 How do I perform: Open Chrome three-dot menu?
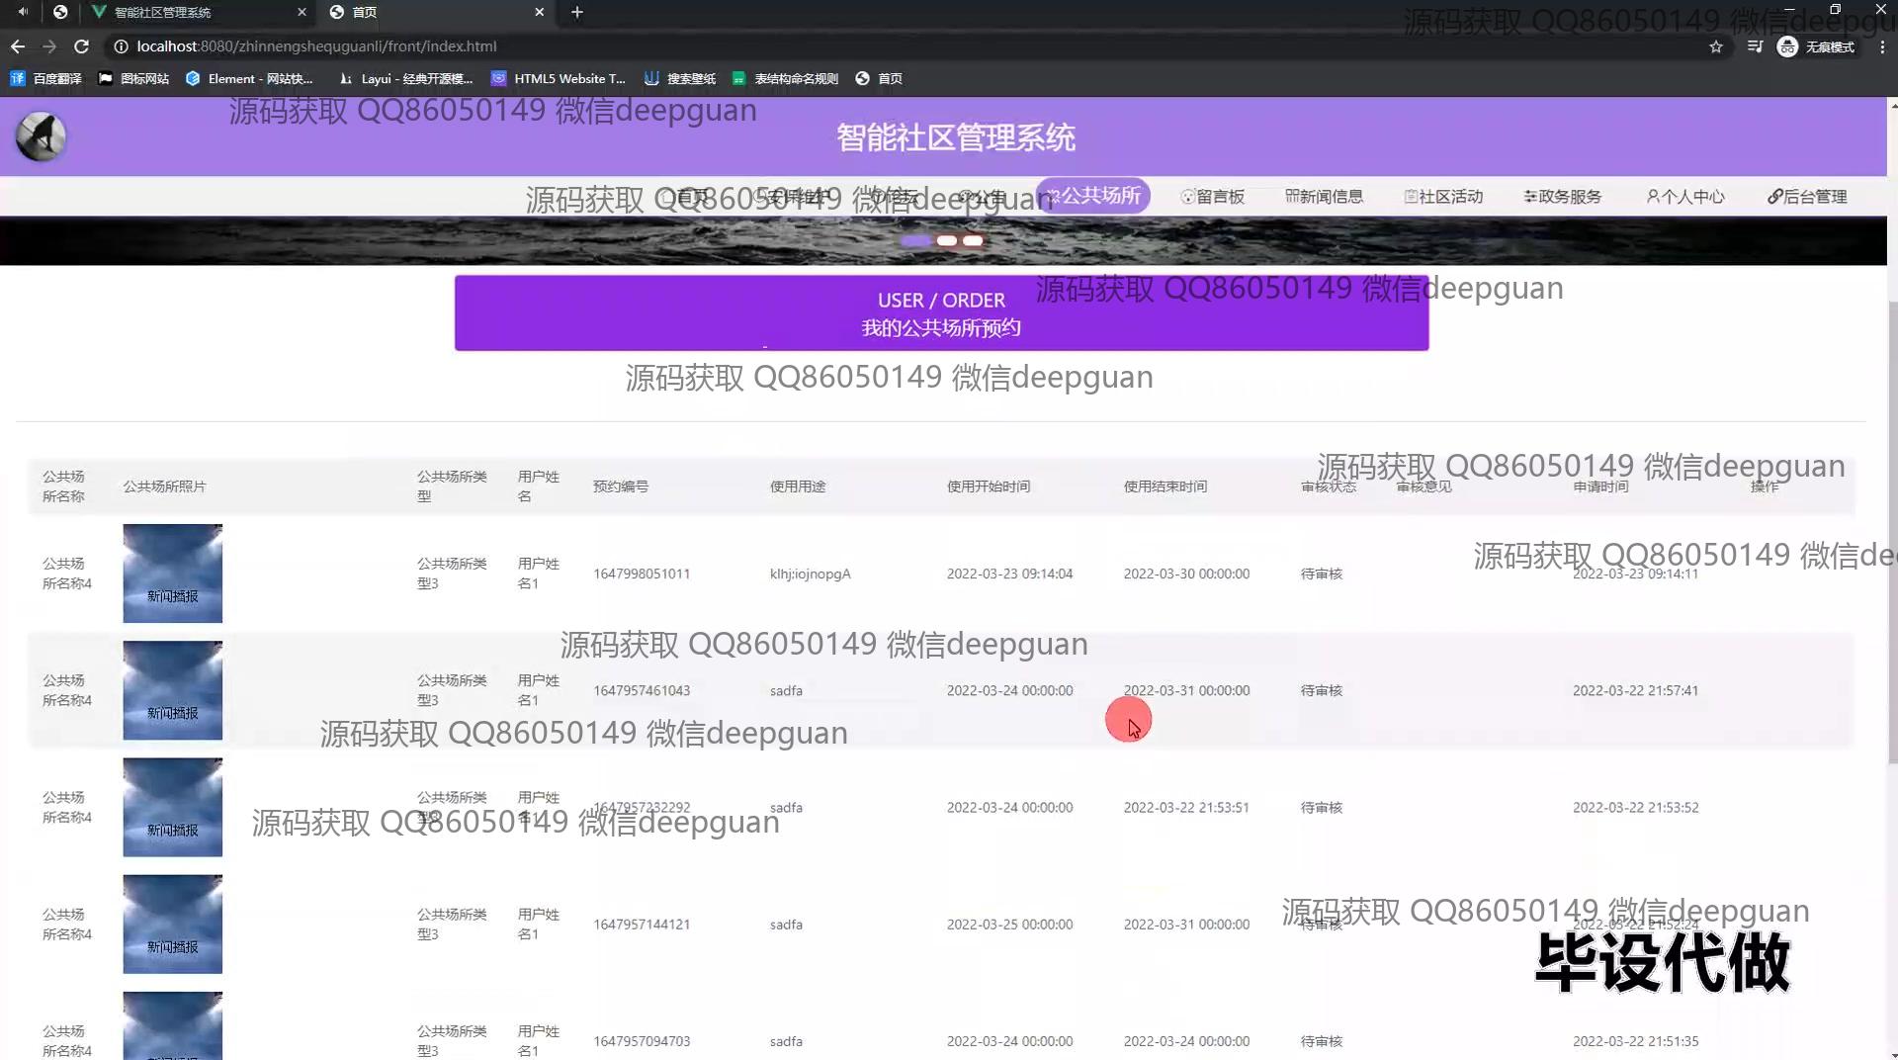(1882, 46)
